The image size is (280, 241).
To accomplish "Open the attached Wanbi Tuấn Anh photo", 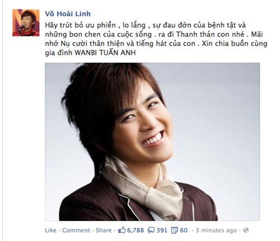I will pos(152,141).
